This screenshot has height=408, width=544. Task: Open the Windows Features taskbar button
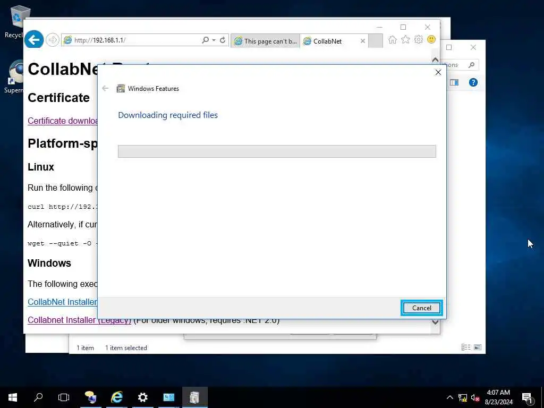pyautogui.click(x=194, y=397)
